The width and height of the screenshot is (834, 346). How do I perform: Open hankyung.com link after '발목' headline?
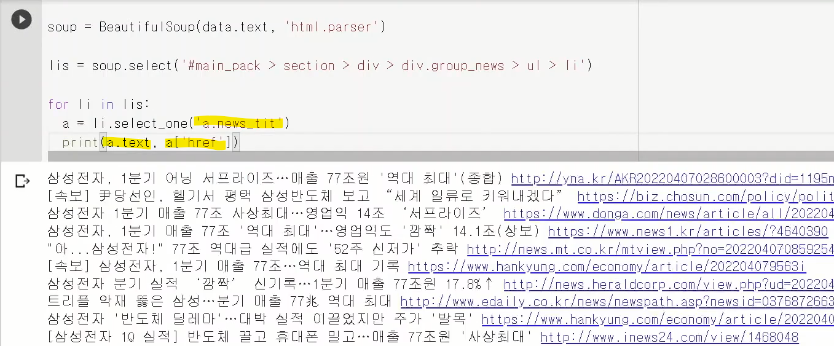pyautogui.click(x=658, y=320)
